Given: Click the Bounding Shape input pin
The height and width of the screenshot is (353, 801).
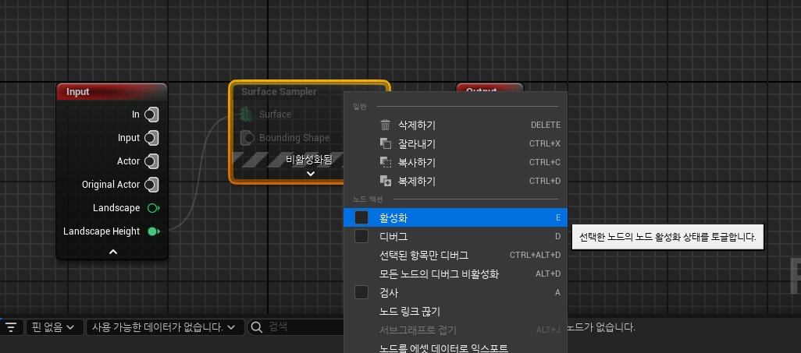Looking at the screenshot, I should click(x=247, y=138).
